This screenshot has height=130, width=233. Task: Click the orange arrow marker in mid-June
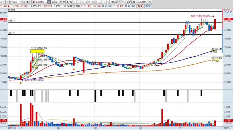point(74,69)
